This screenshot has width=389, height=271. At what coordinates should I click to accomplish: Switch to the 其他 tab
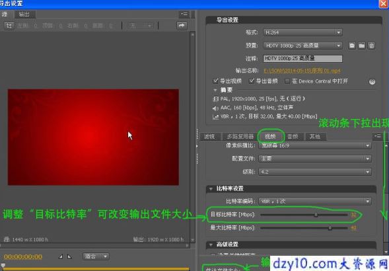point(315,136)
